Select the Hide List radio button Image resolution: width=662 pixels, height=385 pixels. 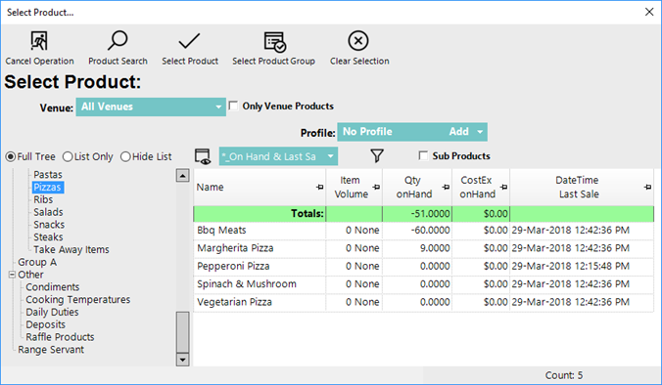click(x=125, y=156)
